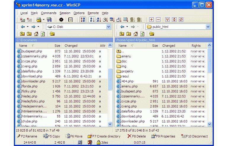Go to remote home directory icon
This screenshot has height=146, width=228.
[x=136, y=34]
